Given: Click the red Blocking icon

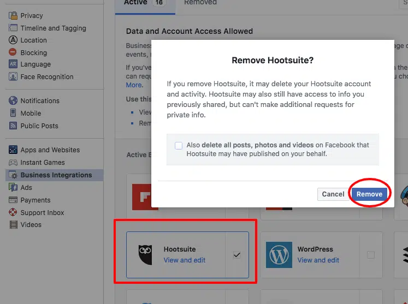Looking at the screenshot, I should coord(13,52).
